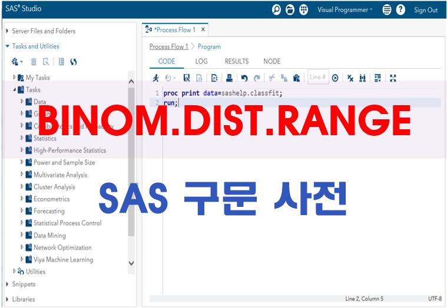
Task: Select the Process Flow 1 tab
Action: 174,29
